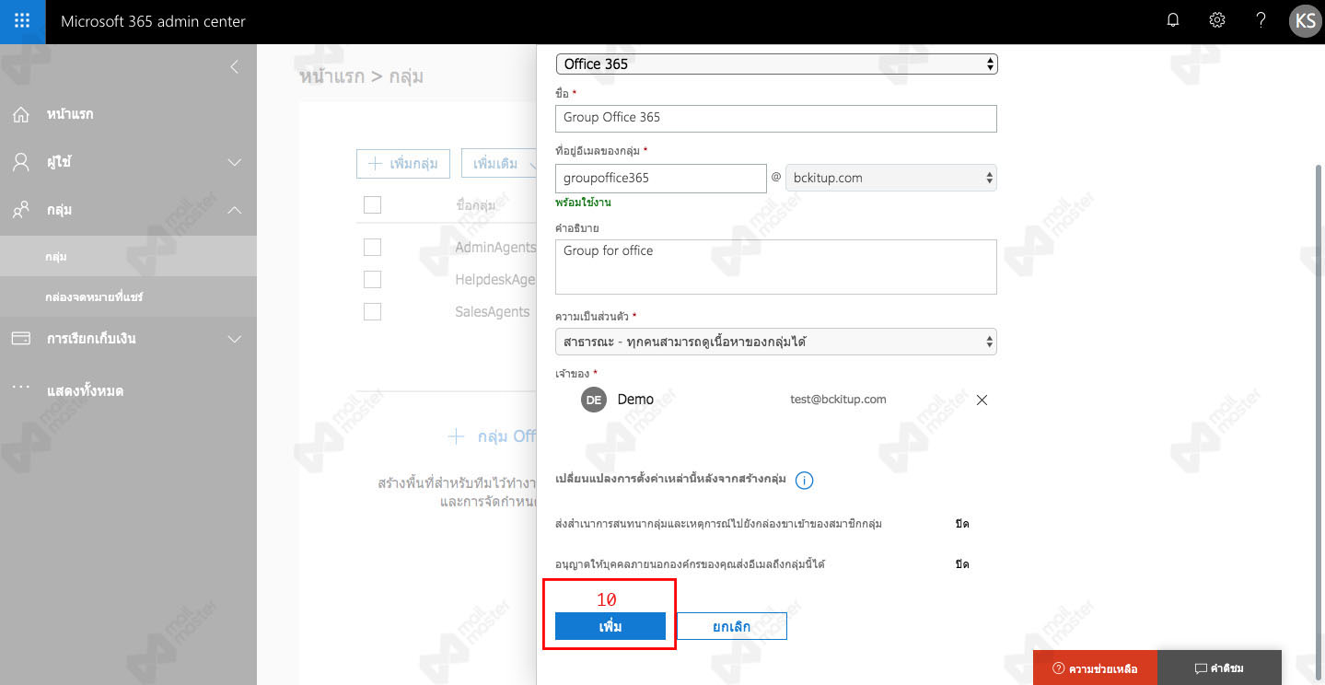This screenshot has width=1325, height=685.
Task: Click the billing card icon
Action: point(21,339)
